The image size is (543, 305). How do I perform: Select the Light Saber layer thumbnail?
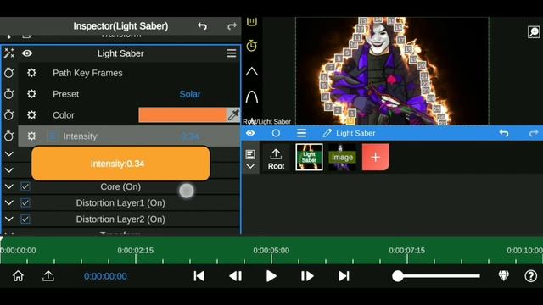click(309, 158)
